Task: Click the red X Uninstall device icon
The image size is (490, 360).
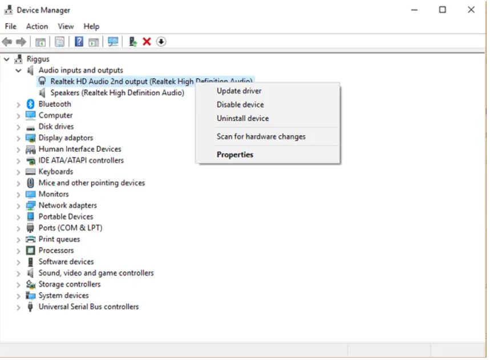Action: (x=147, y=42)
